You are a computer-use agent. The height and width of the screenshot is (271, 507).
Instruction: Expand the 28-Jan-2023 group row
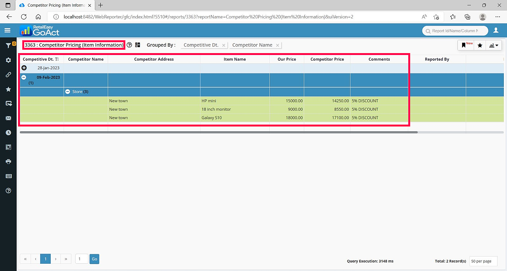coord(24,68)
